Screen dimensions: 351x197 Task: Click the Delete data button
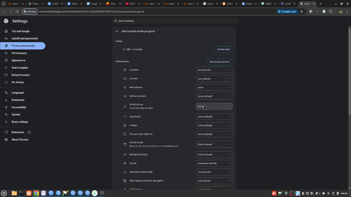point(223,49)
